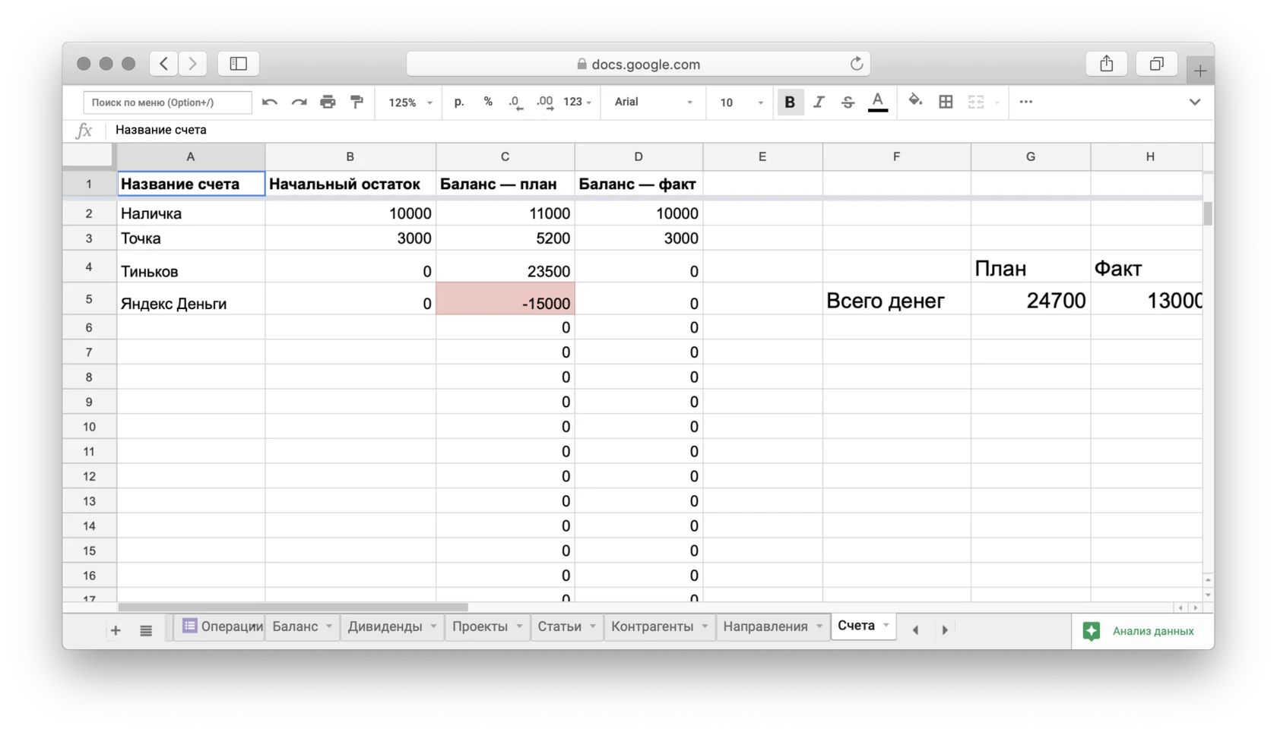The width and height of the screenshot is (1277, 732).
Task: Click the undo arrow icon
Action: click(x=269, y=103)
